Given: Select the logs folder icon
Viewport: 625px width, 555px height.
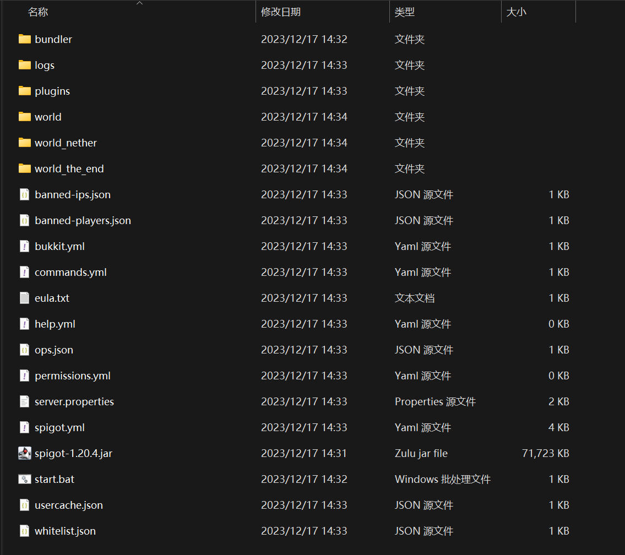Looking at the screenshot, I should coord(25,65).
